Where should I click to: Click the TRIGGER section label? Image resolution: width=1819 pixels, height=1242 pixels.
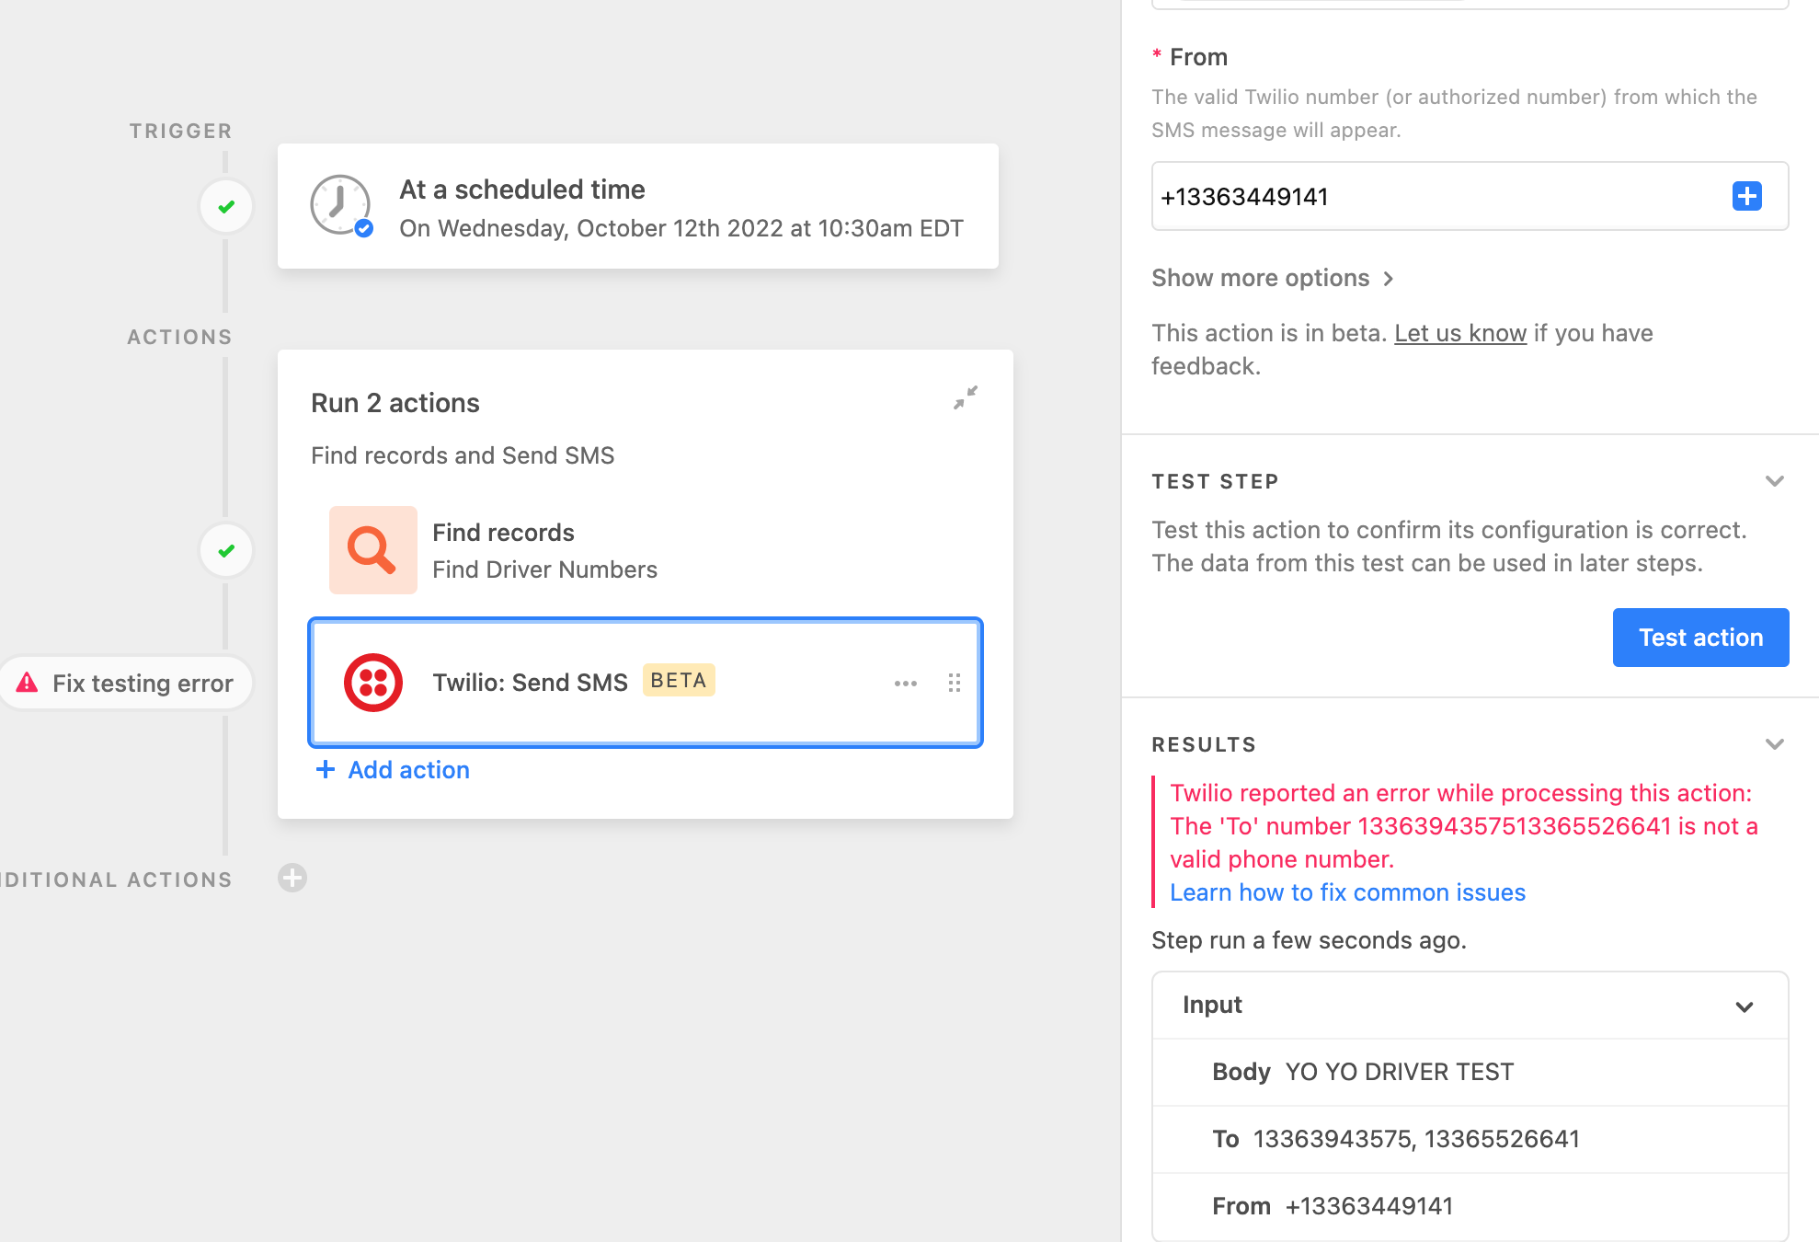[x=180, y=131]
